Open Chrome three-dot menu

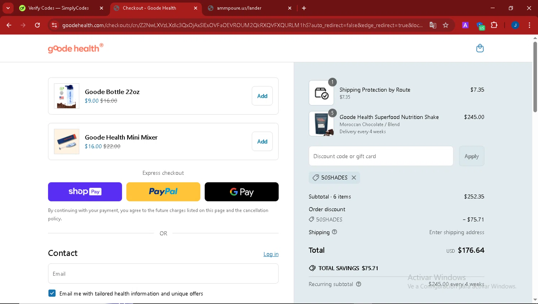pyautogui.click(x=529, y=25)
